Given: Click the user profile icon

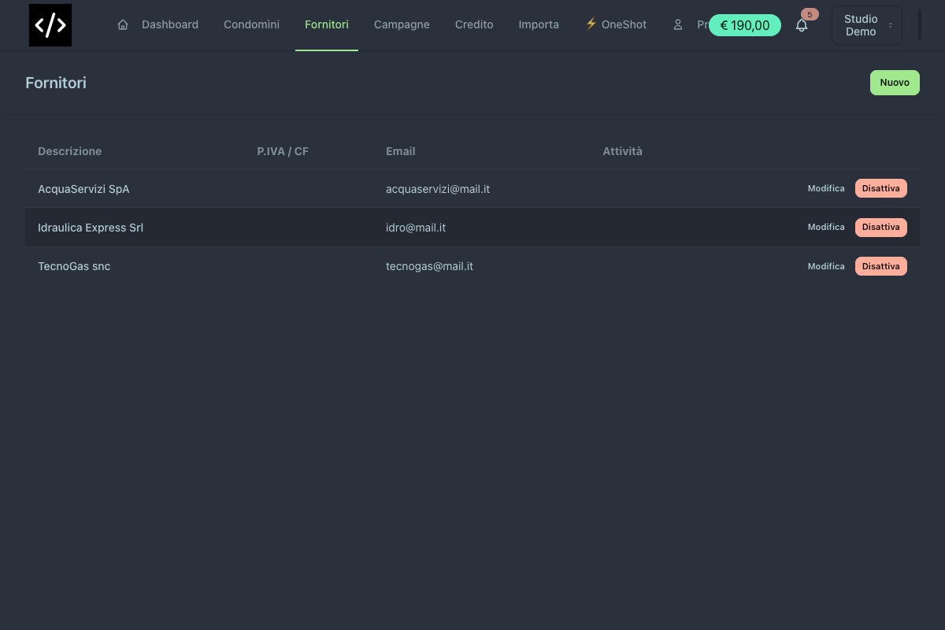Looking at the screenshot, I should tap(678, 24).
